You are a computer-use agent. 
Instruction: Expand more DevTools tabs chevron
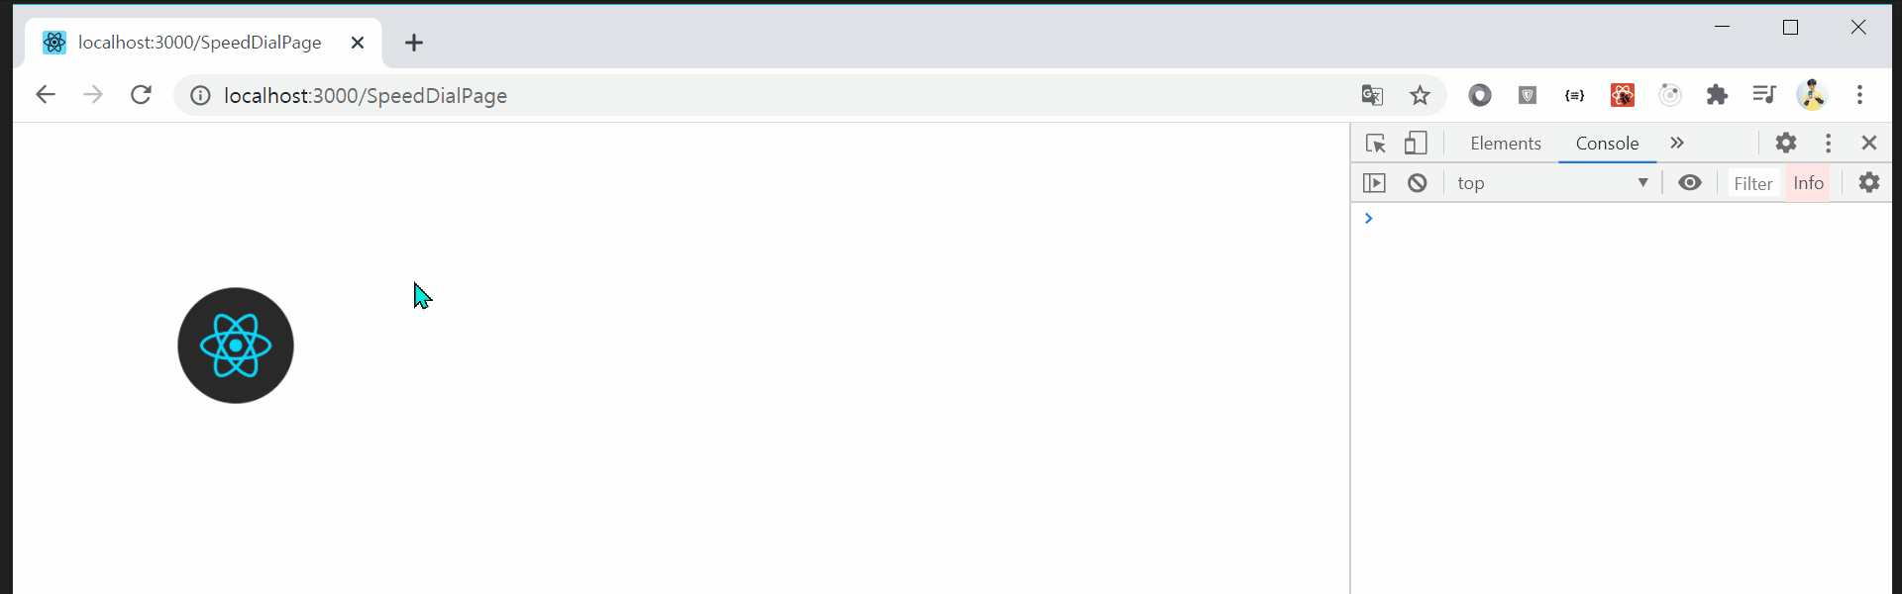pos(1677,144)
